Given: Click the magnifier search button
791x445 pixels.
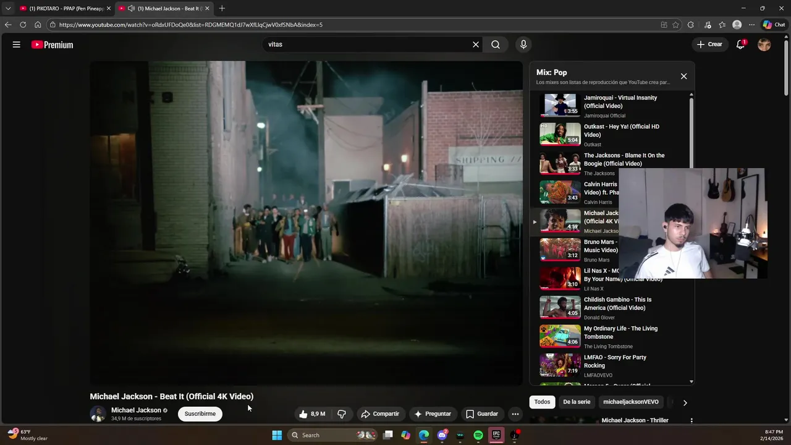Looking at the screenshot, I should pos(496,44).
